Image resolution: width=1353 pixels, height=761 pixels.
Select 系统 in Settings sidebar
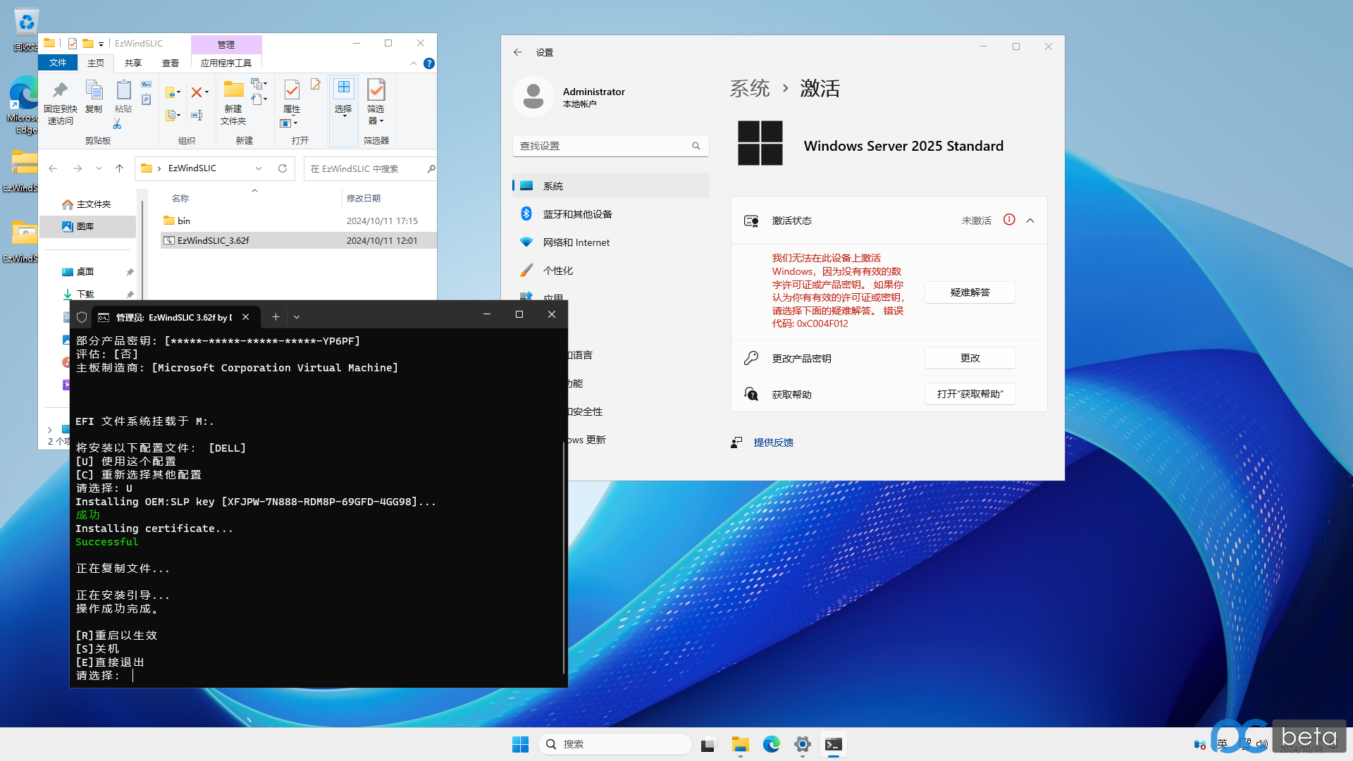tap(610, 186)
